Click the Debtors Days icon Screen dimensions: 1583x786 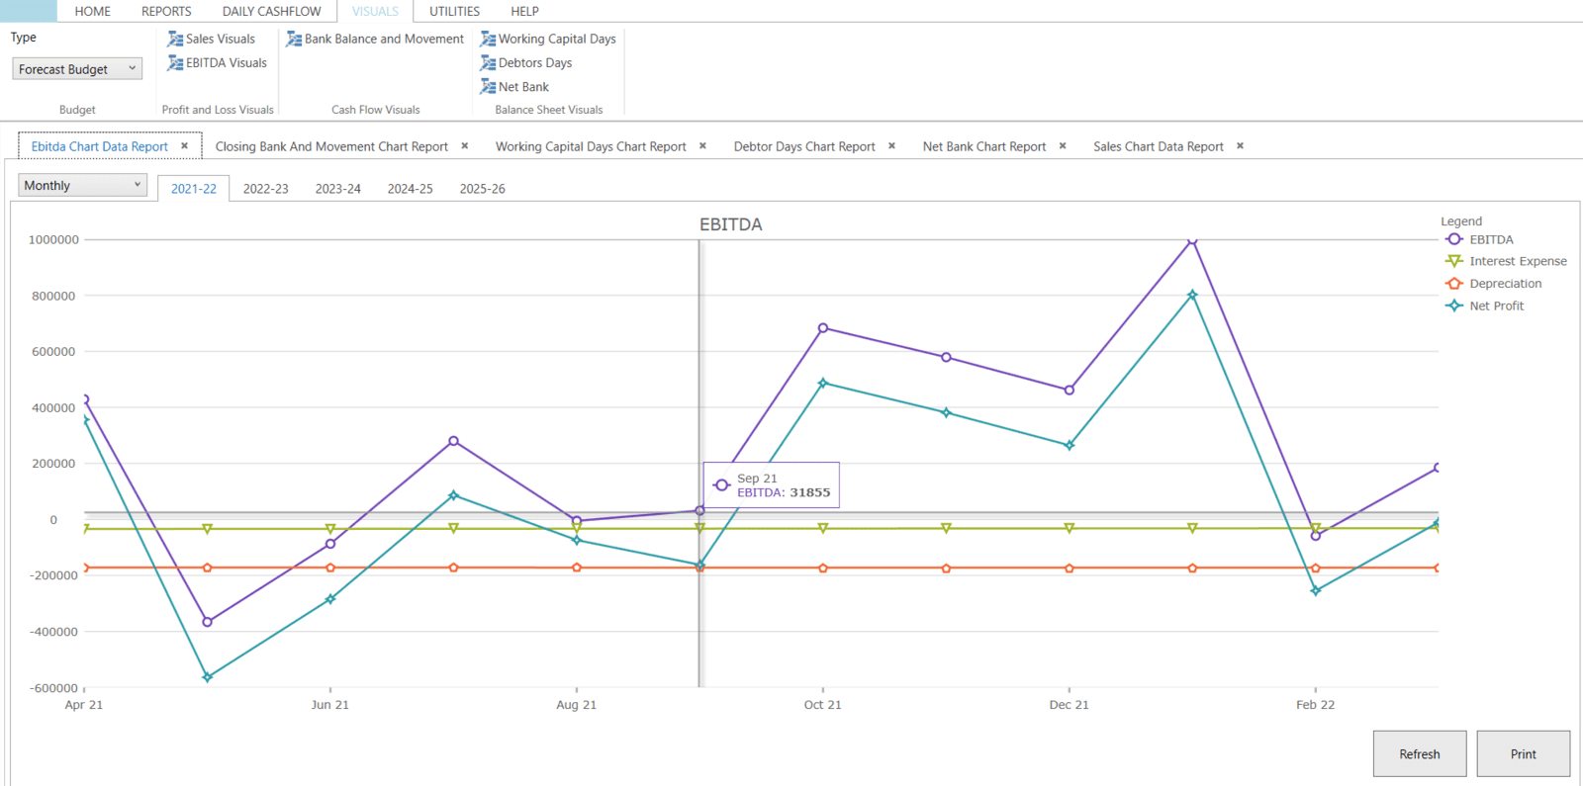pyautogui.click(x=488, y=63)
